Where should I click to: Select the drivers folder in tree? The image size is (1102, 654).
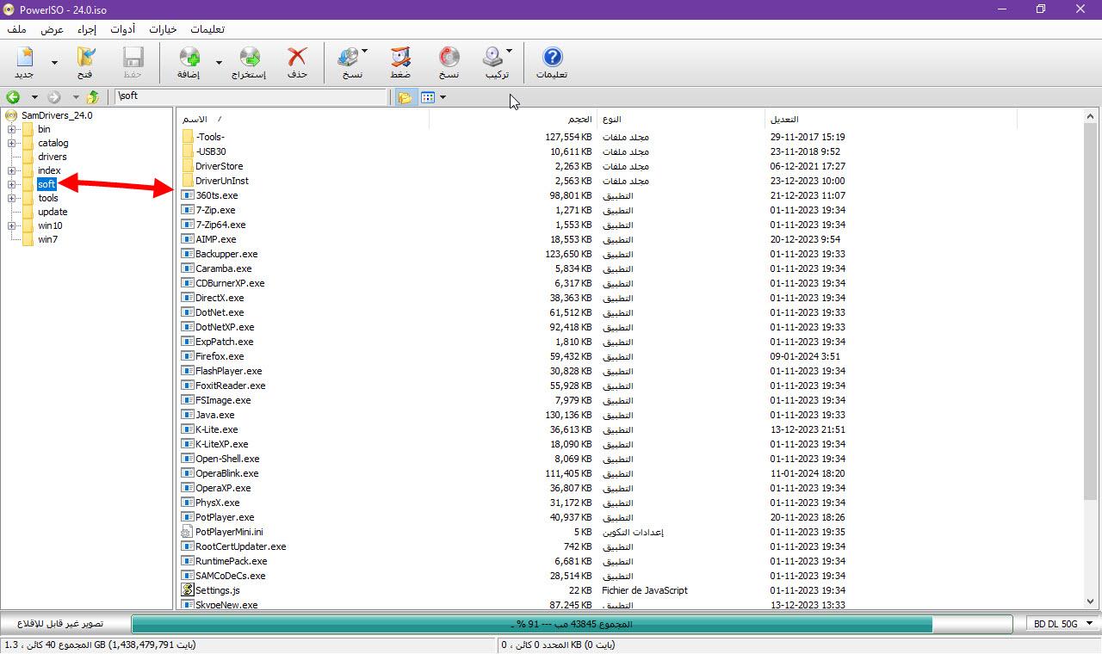pos(53,157)
